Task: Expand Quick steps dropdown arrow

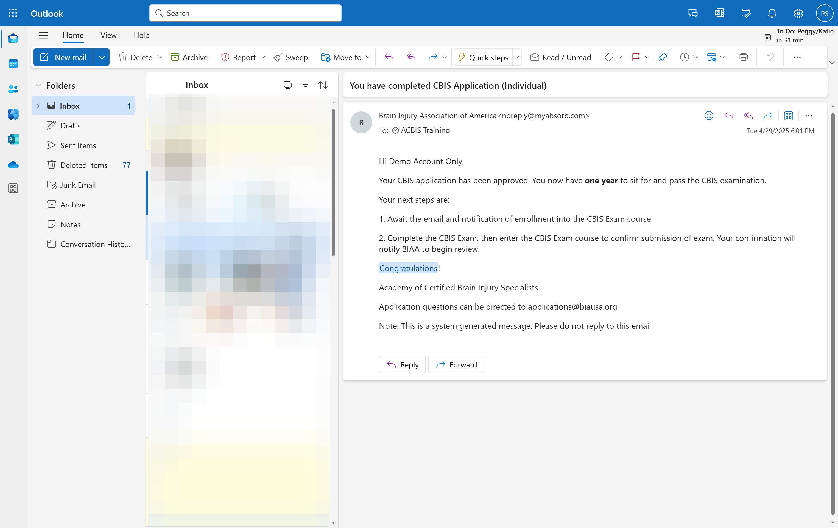Action: click(517, 57)
